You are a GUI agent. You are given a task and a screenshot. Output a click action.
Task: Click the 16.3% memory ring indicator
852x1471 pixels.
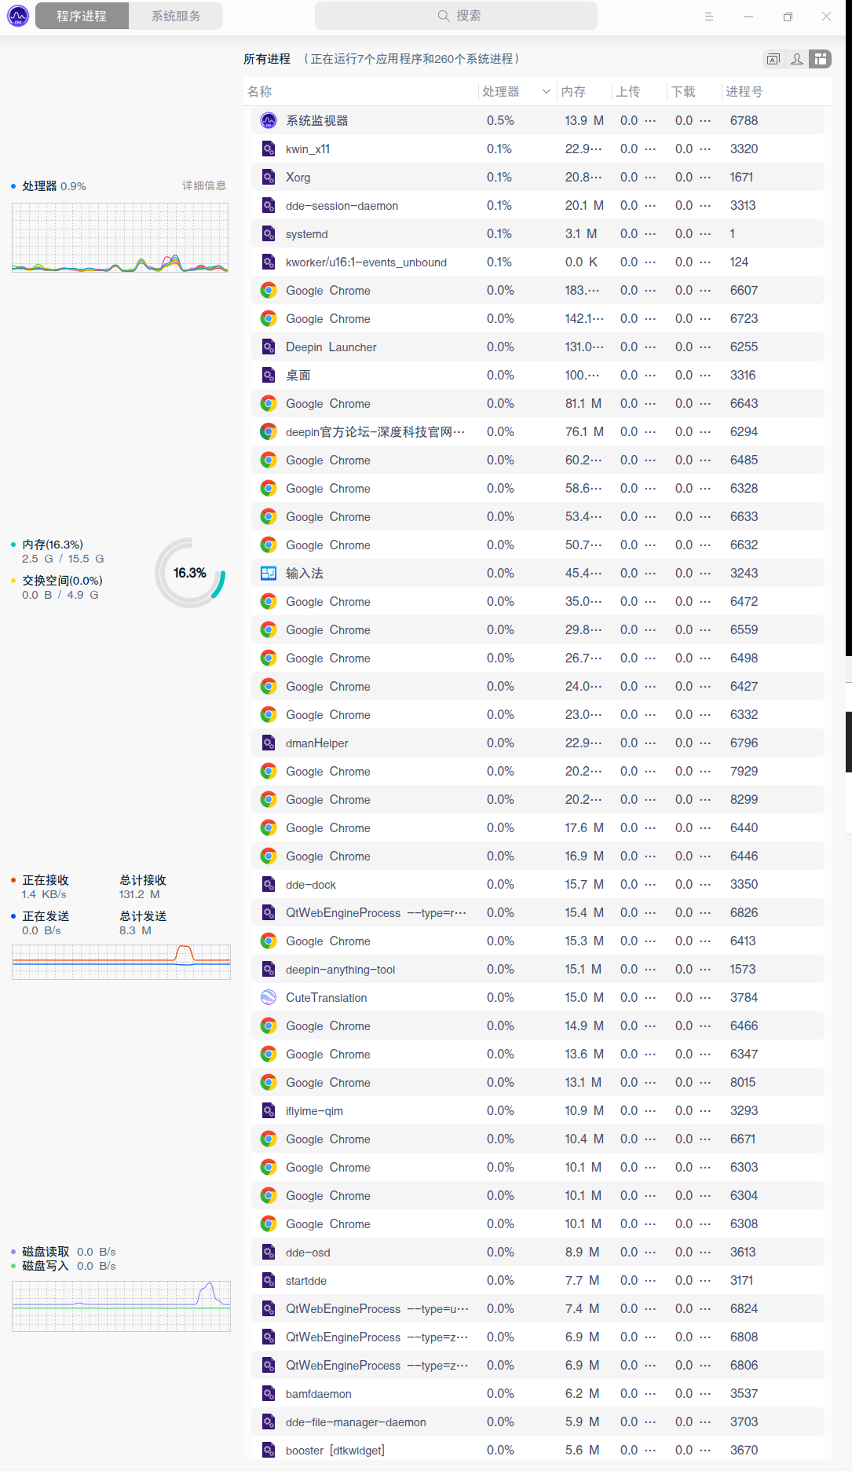190,573
